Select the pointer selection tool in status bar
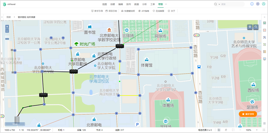This screenshot has height=133, width=268. tap(219, 130)
